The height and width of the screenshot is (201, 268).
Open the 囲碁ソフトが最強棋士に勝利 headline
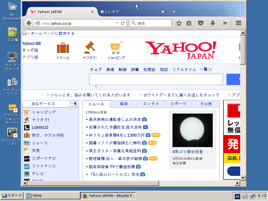(x=115, y=143)
